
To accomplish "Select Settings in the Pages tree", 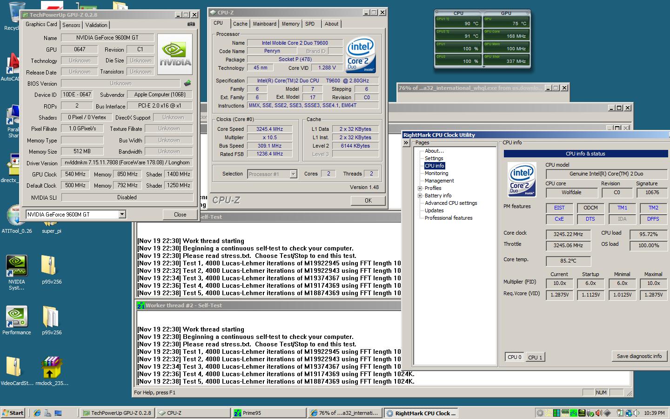I will pos(434,158).
